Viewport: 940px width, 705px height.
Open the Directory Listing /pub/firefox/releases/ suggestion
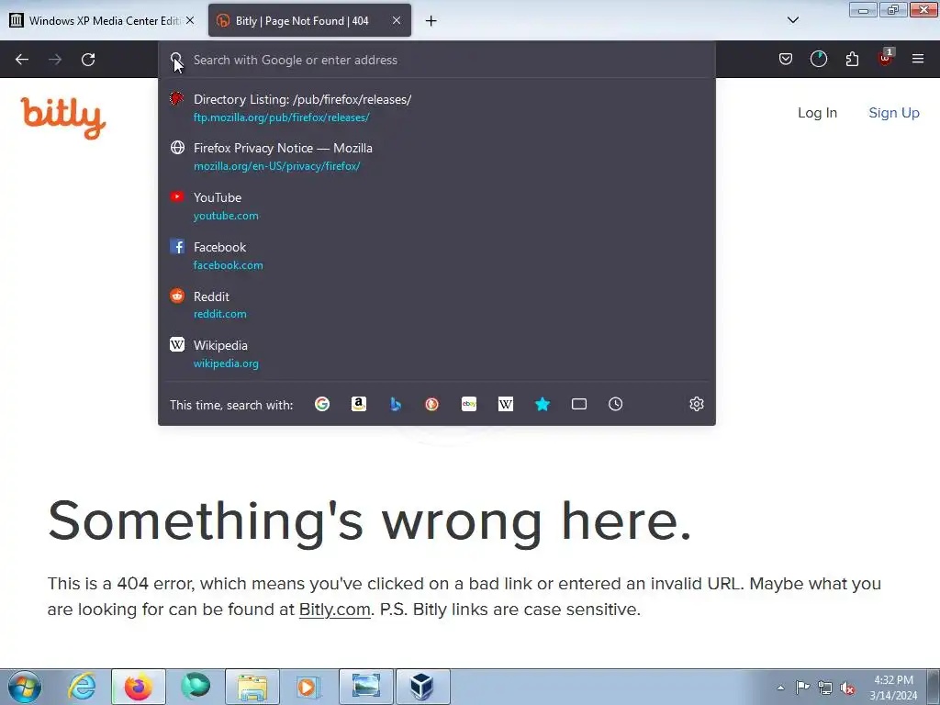436,108
